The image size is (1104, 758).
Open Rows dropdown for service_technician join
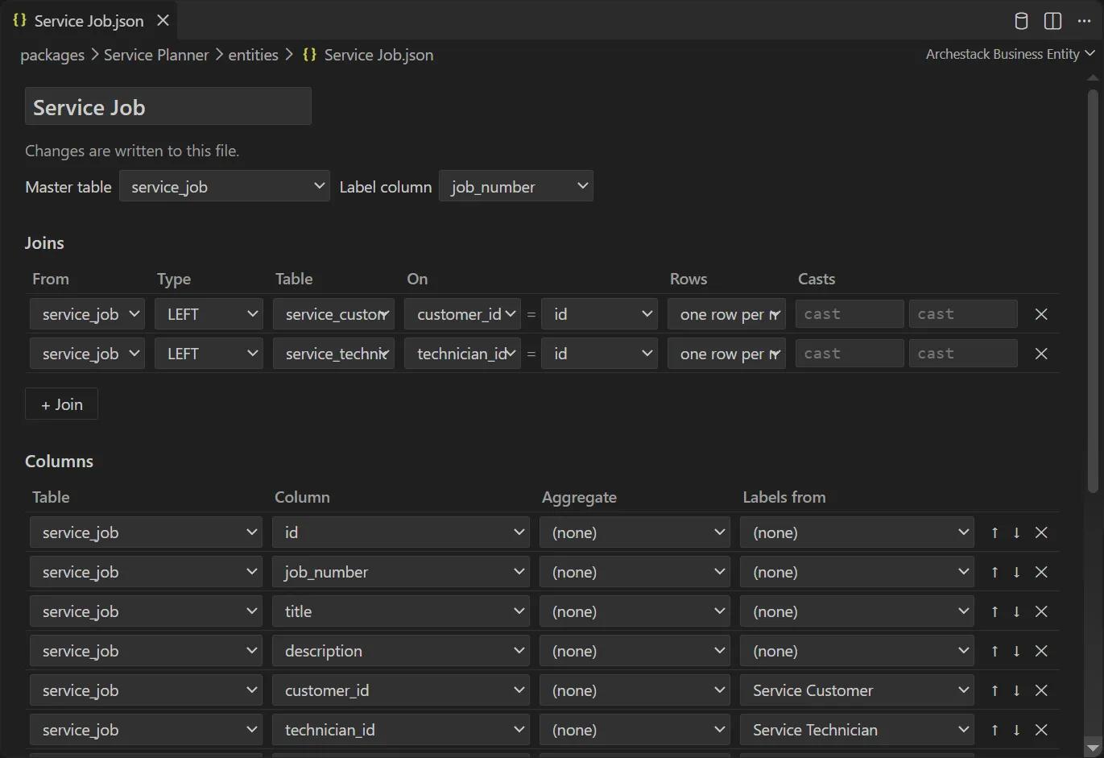[726, 354]
